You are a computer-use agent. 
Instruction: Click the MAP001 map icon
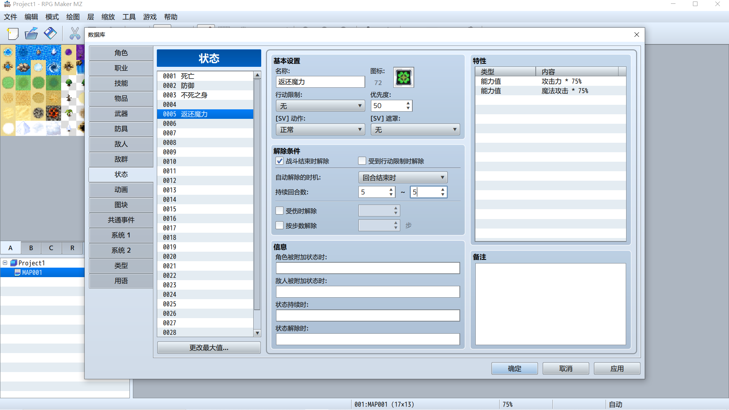(17, 273)
